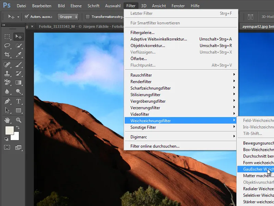Image resolution: width=274 pixels, height=206 pixels.
Task: Open the Fenster menu
Action: click(x=178, y=6)
